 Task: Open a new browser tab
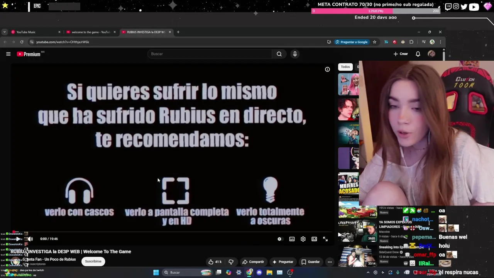click(x=178, y=32)
